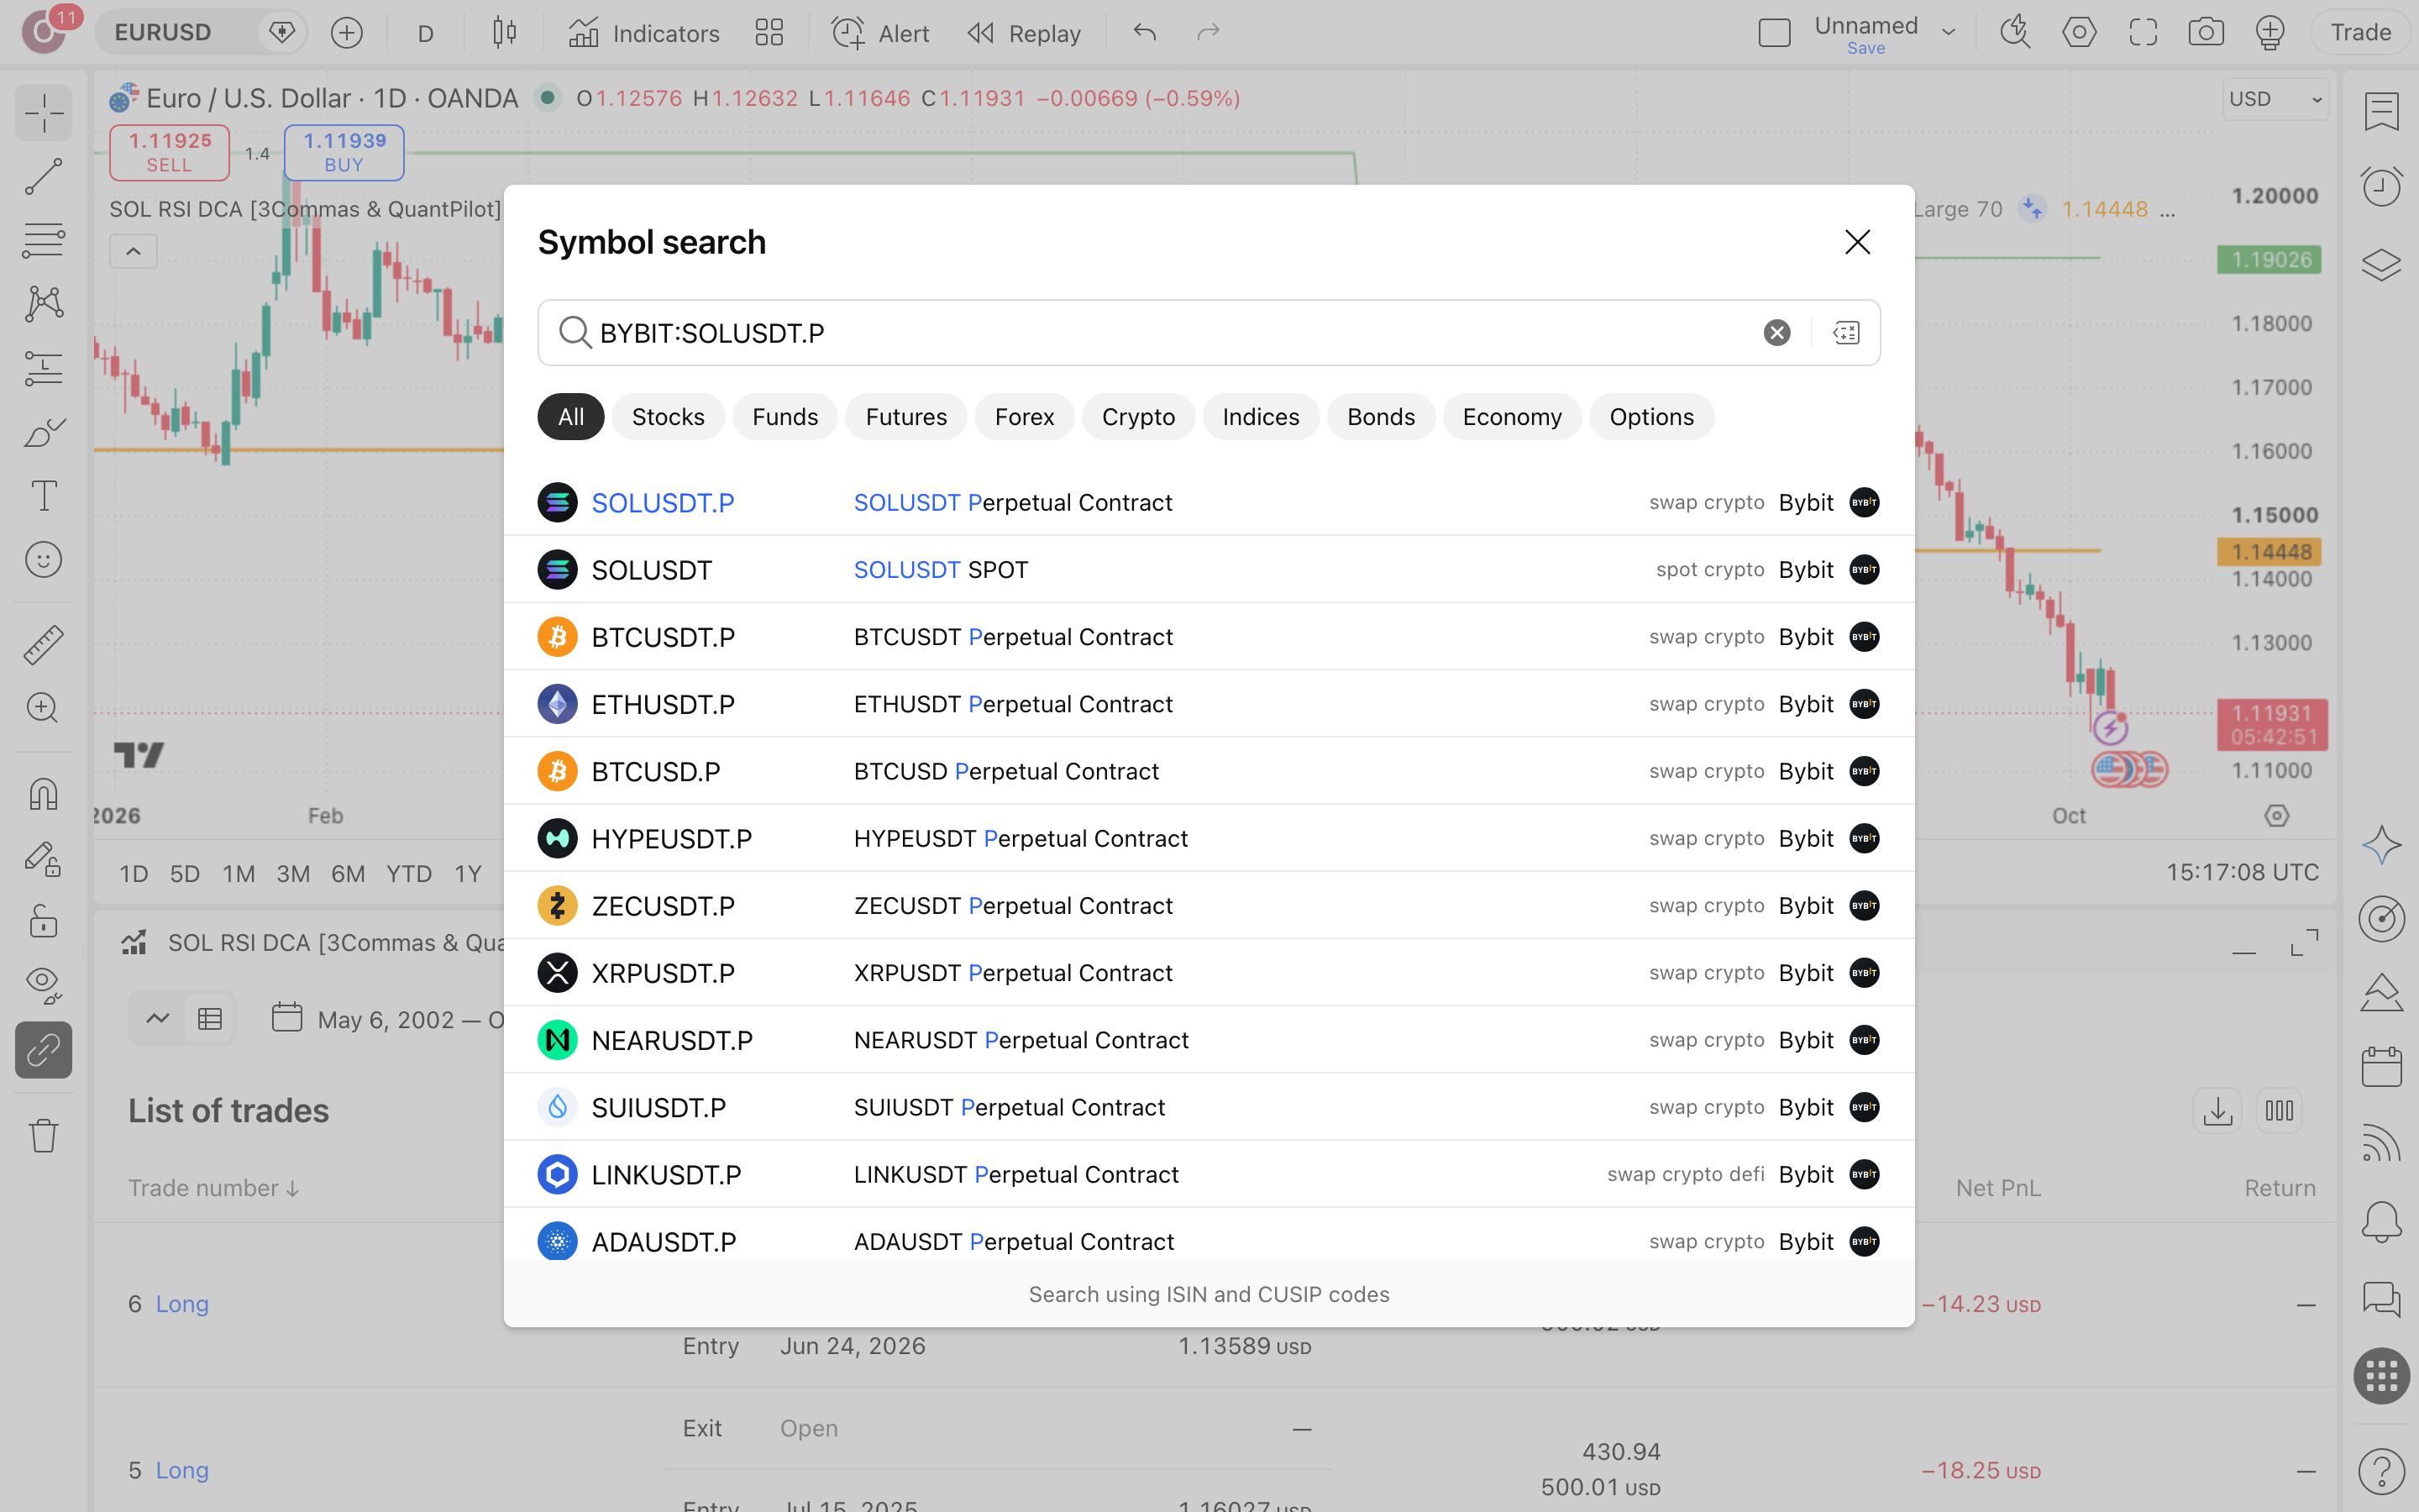Activate the Zoom in tool
The image size is (2419, 1512).
[43, 708]
